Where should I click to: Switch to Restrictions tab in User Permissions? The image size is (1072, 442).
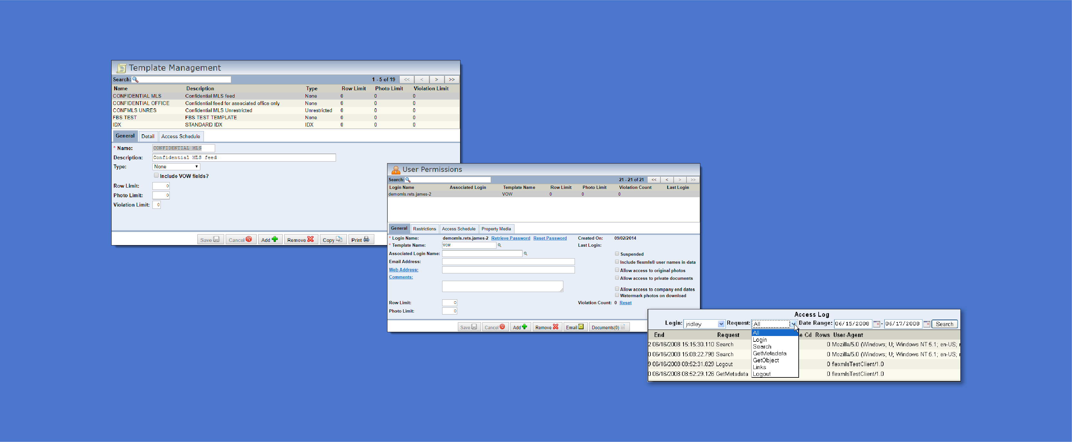tap(424, 229)
